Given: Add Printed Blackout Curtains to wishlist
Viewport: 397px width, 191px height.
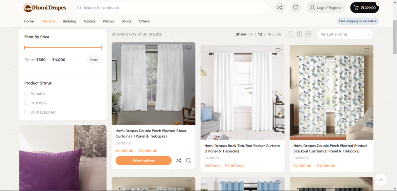Looking at the screenshot, I should pyautogui.click(x=367, y=50).
